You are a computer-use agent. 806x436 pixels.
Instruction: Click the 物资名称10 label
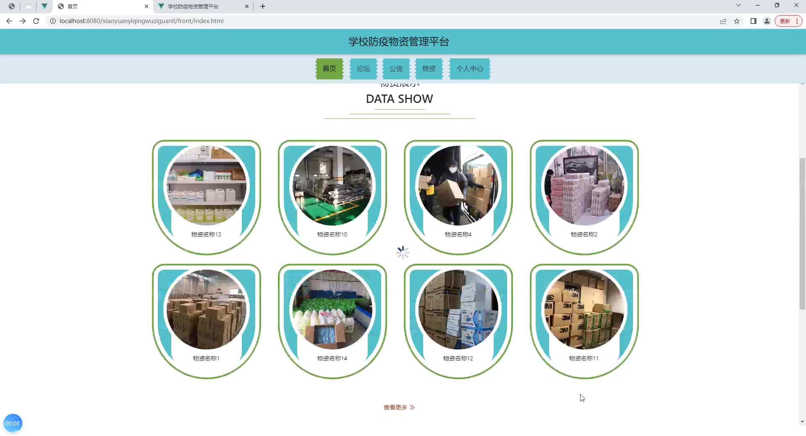click(332, 234)
